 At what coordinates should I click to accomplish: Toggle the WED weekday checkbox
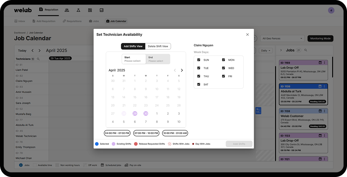223,68
